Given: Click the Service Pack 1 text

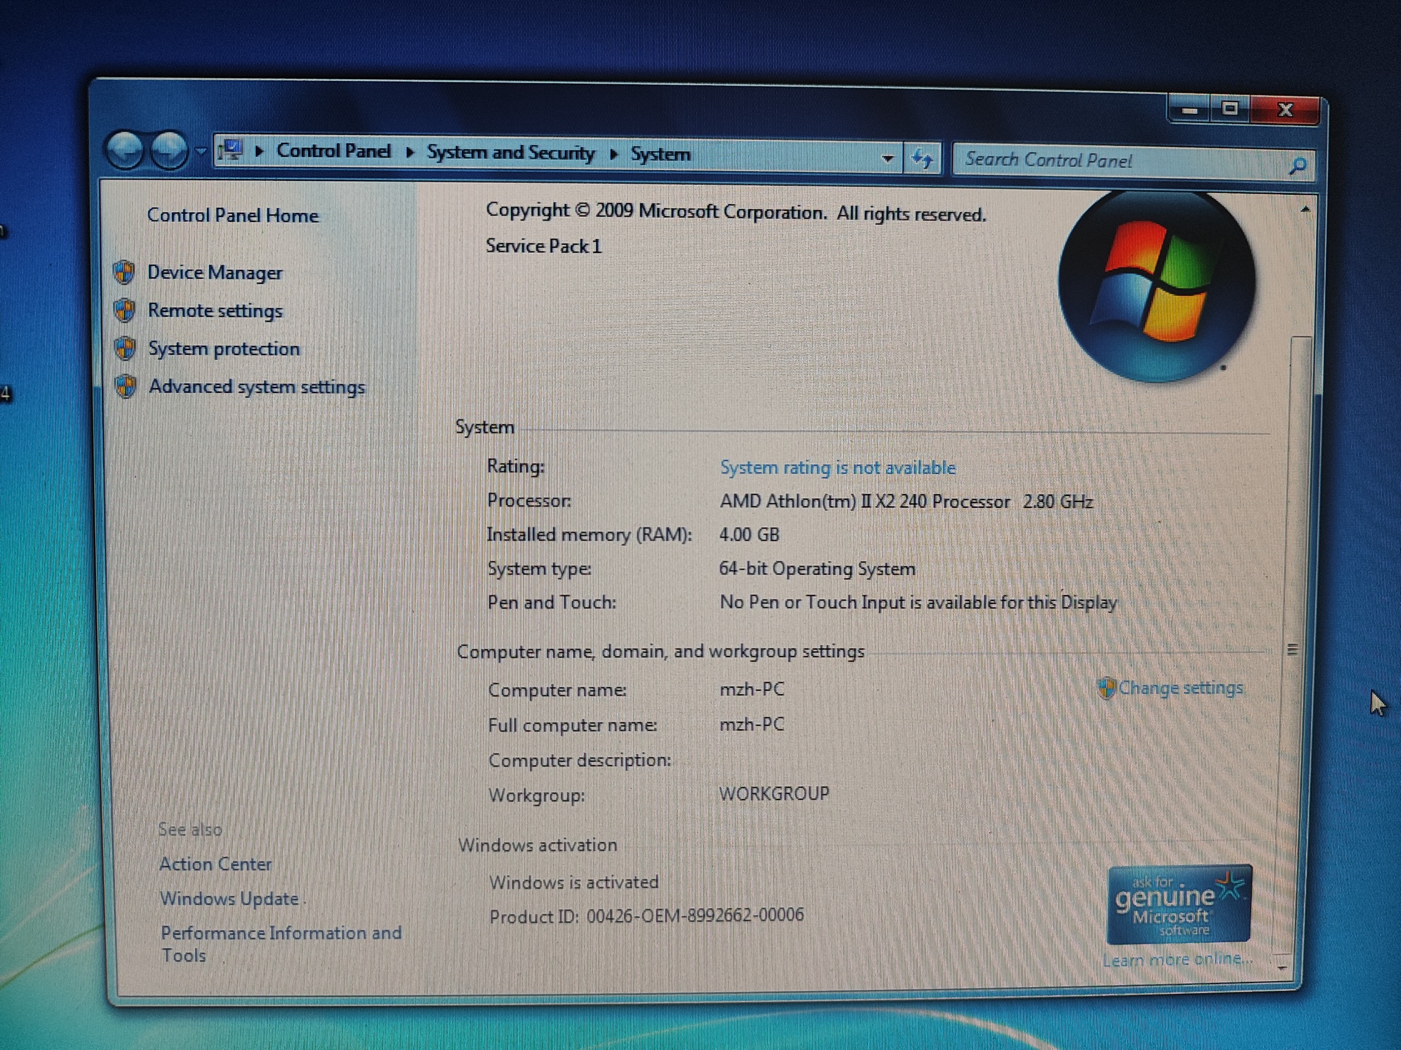Looking at the screenshot, I should [543, 246].
